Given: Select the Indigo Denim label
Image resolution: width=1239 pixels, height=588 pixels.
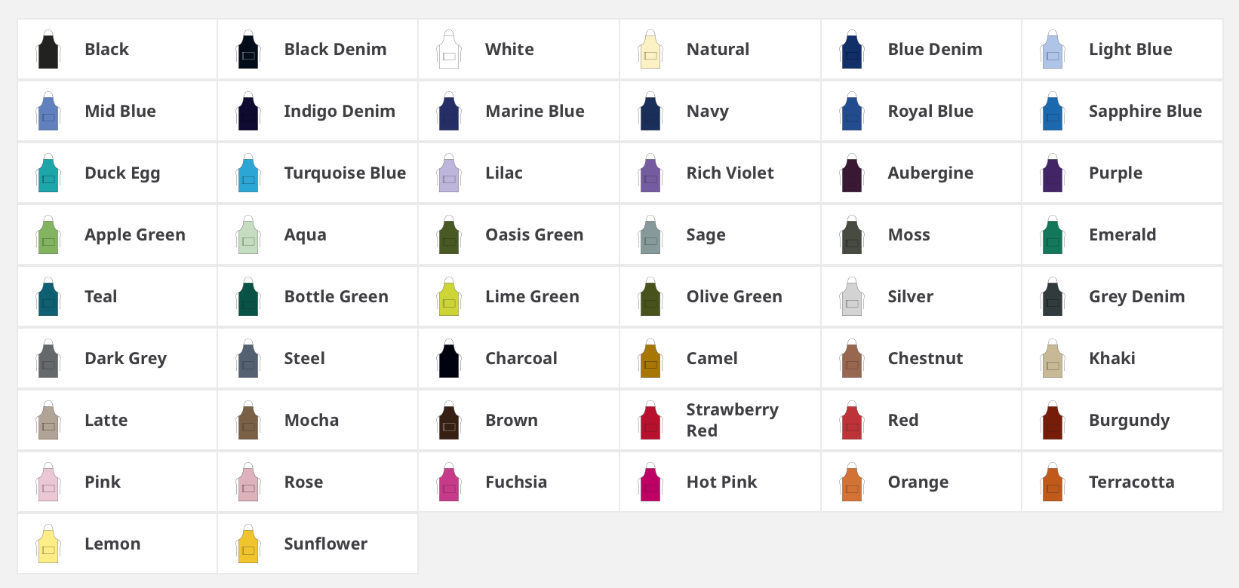Looking at the screenshot, I should click(340, 111).
